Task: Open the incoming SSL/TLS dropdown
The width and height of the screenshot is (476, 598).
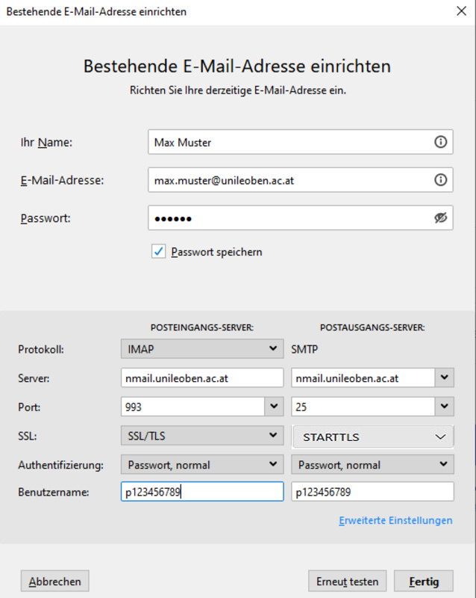Action: coord(201,436)
